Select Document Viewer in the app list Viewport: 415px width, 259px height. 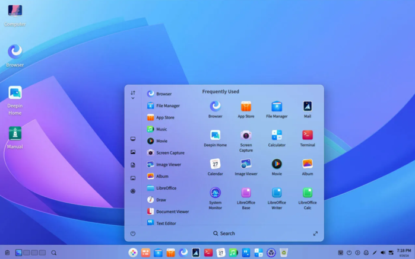(x=172, y=212)
